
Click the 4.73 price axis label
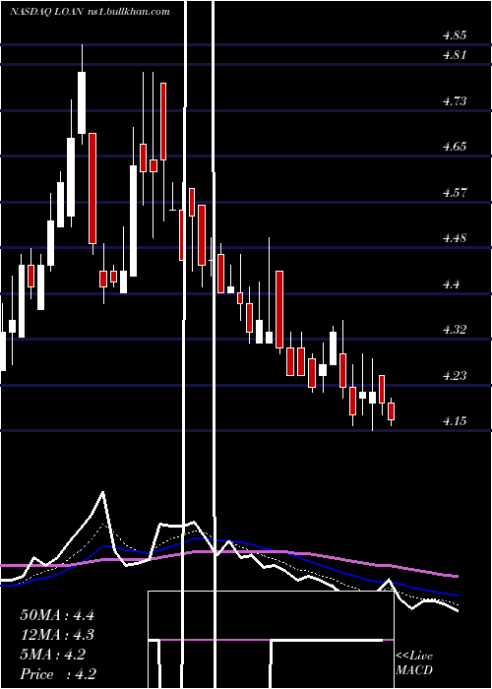[455, 101]
